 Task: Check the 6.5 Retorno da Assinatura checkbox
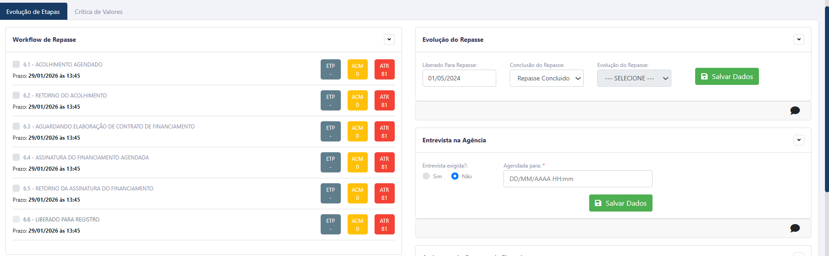(16, 188)
